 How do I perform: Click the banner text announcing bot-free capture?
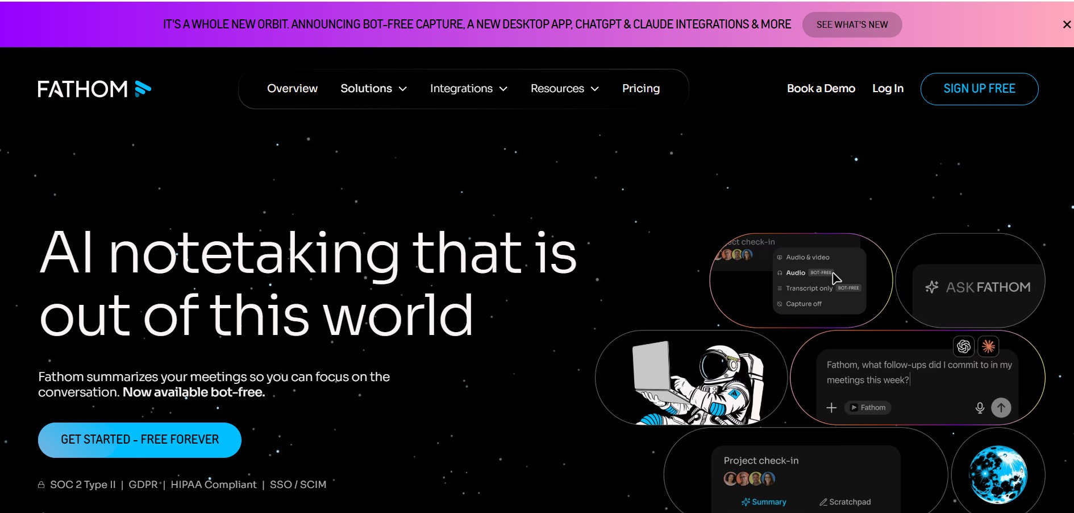(x=477, y=24)
